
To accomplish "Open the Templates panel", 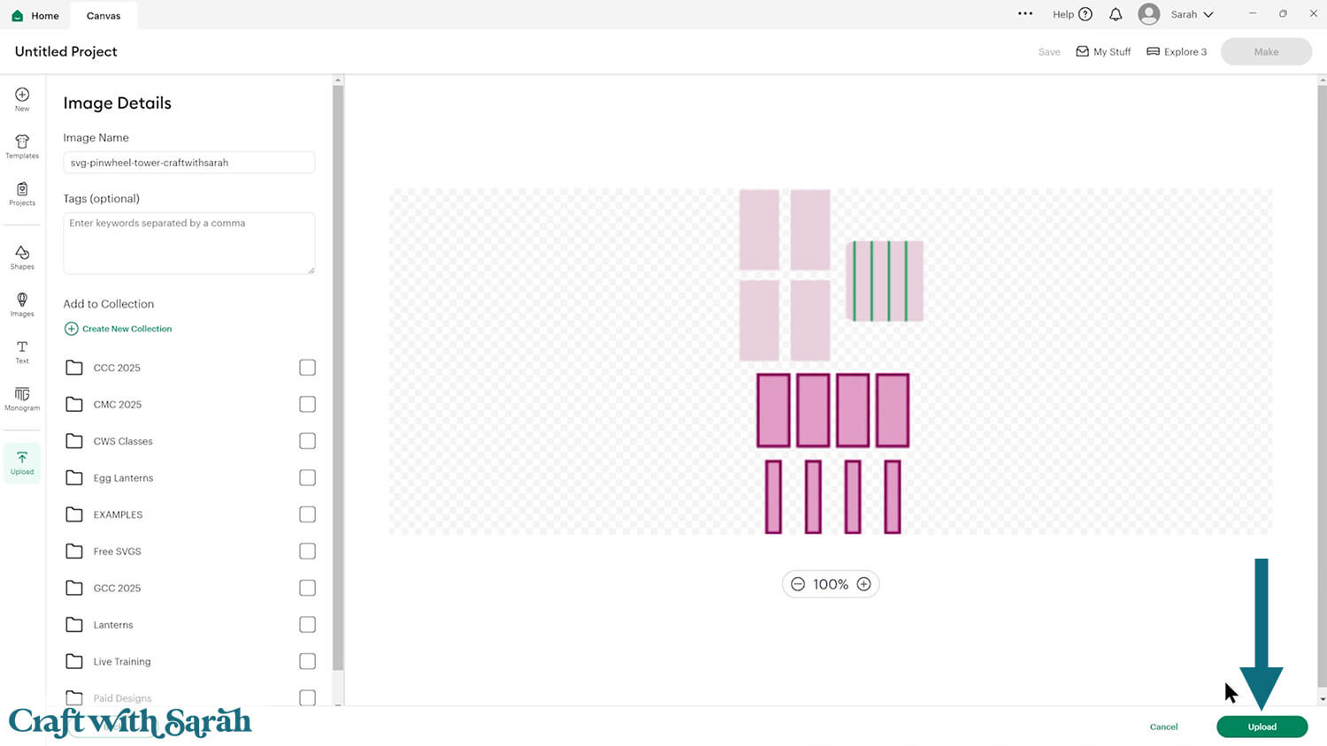I will tap(22, 146).
